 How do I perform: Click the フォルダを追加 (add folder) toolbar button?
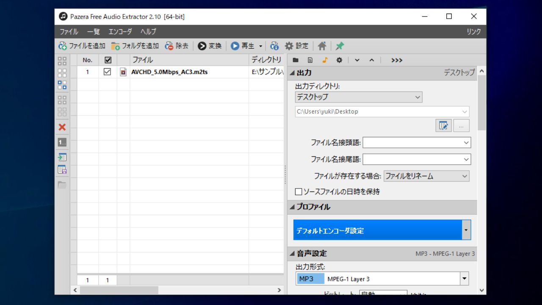pos(135,46)
